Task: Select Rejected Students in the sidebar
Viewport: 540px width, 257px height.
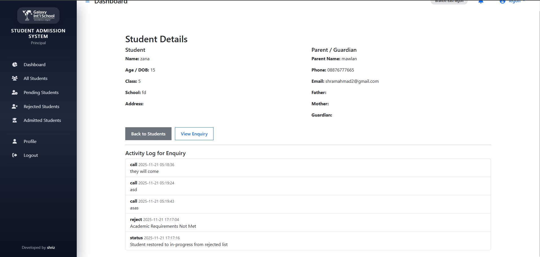Action: coord(41,106)
